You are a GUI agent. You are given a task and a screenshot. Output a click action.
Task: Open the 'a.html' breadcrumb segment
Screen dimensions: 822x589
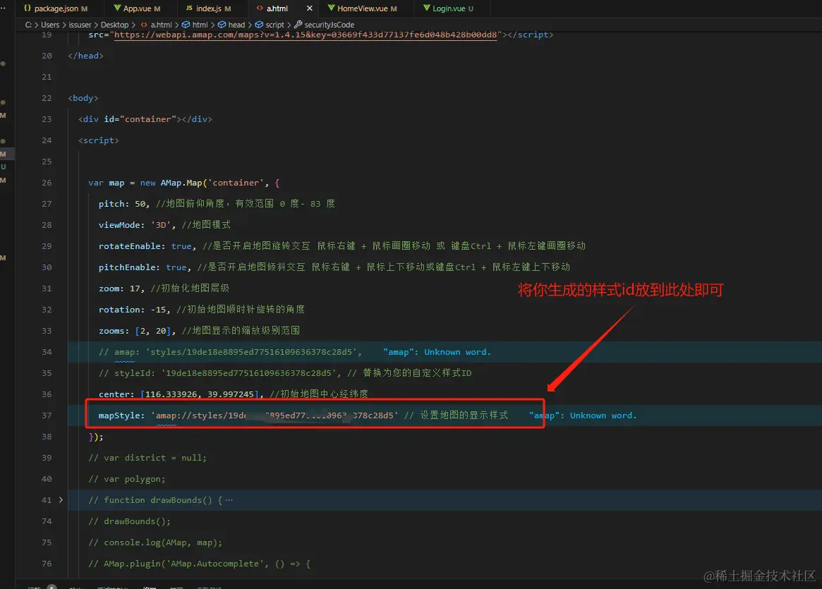coord(161,25)
